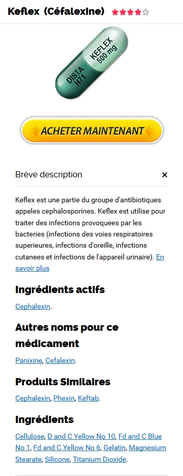Open the Keftab link
This screenshot has height=476, width=183.
pos(88,398)
